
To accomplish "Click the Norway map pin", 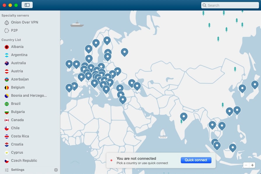I will click(89, 49).
